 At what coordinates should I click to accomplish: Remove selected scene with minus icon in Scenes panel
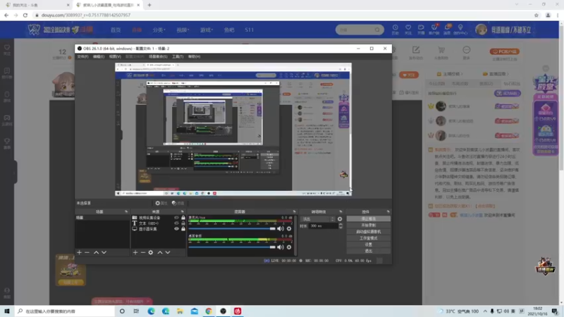87,253
